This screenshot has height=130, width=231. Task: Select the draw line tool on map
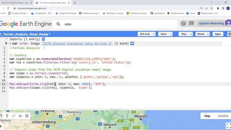14,116
